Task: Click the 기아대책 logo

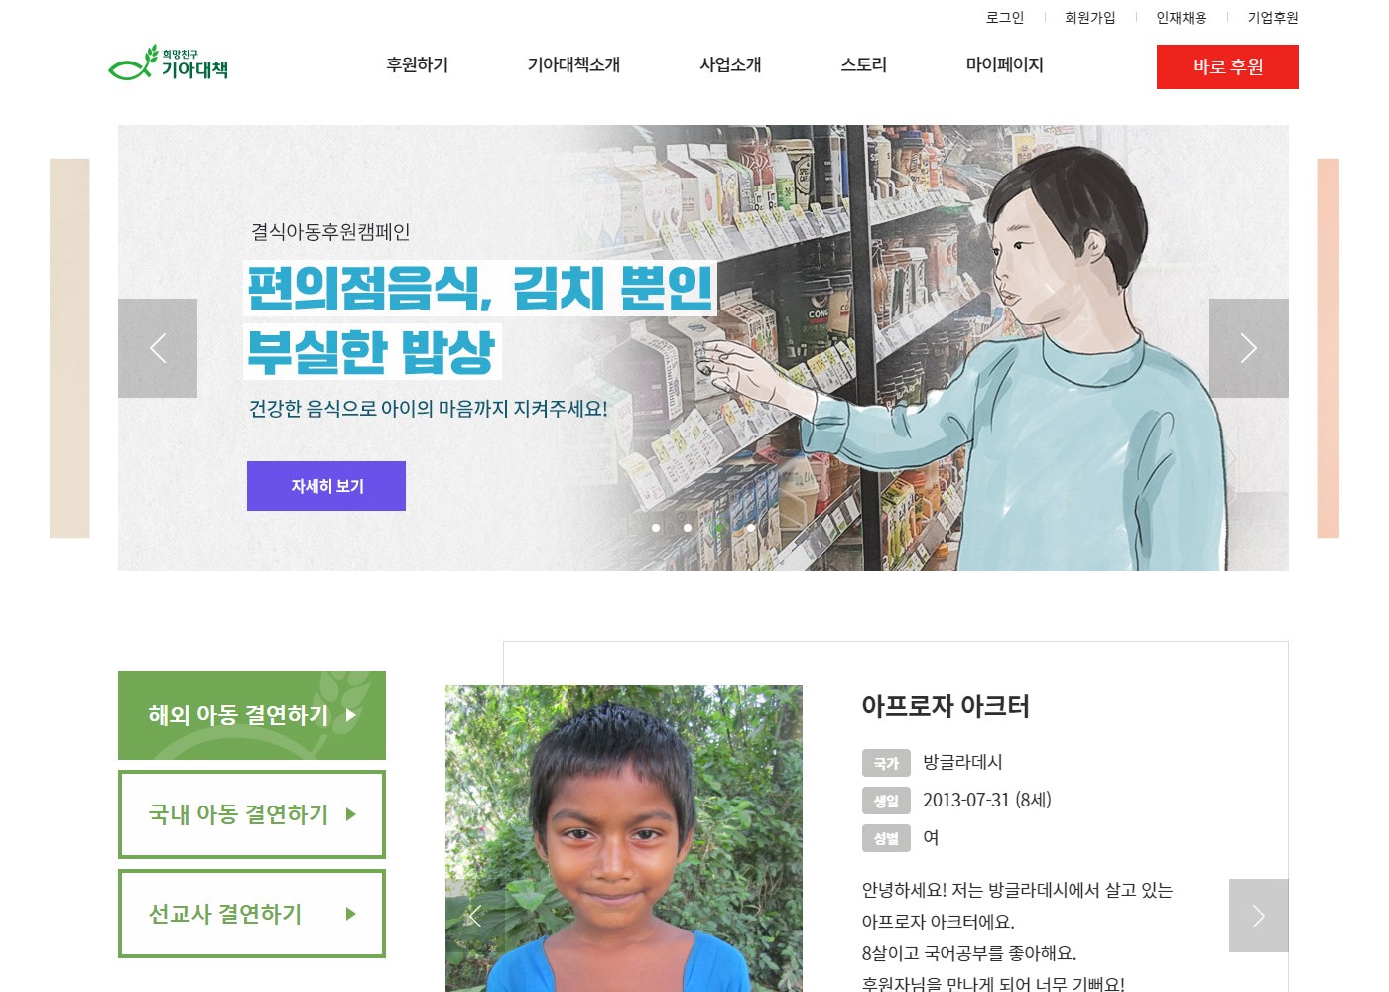Action: [169, 63]
